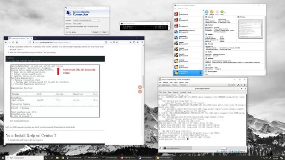Click Help in Remote Desktop Connection
This screenshot has width=285, height=160.
click(x=105, y=32)
